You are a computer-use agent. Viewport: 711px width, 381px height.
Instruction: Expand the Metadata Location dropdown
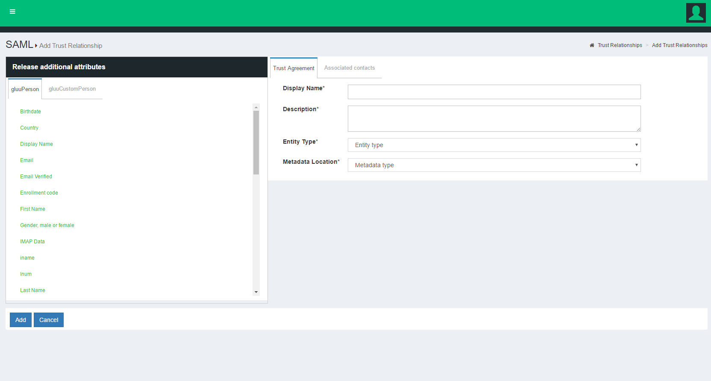click(x=494, y=165)
